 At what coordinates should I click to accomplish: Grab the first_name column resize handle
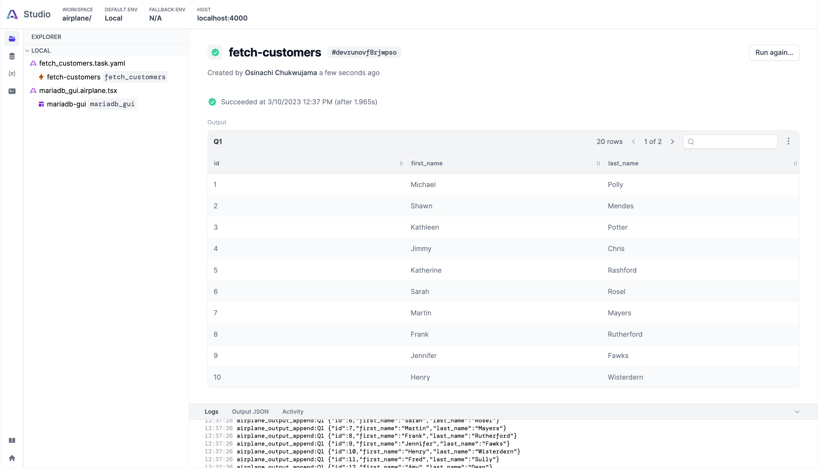(x=599, y=163)
